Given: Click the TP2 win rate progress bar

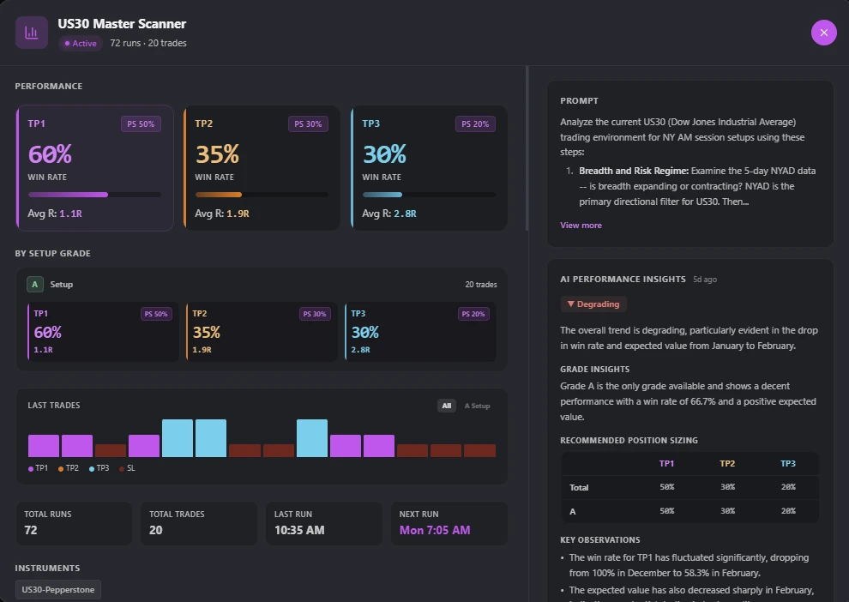Looking at the screenshot, I should (x=262, y=195).
